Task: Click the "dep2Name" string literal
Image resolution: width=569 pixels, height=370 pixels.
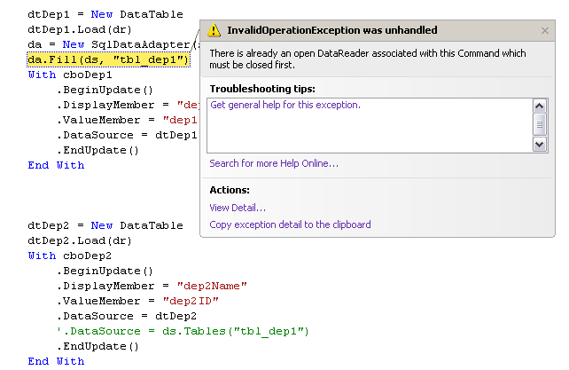Action: tap(212, 285)
